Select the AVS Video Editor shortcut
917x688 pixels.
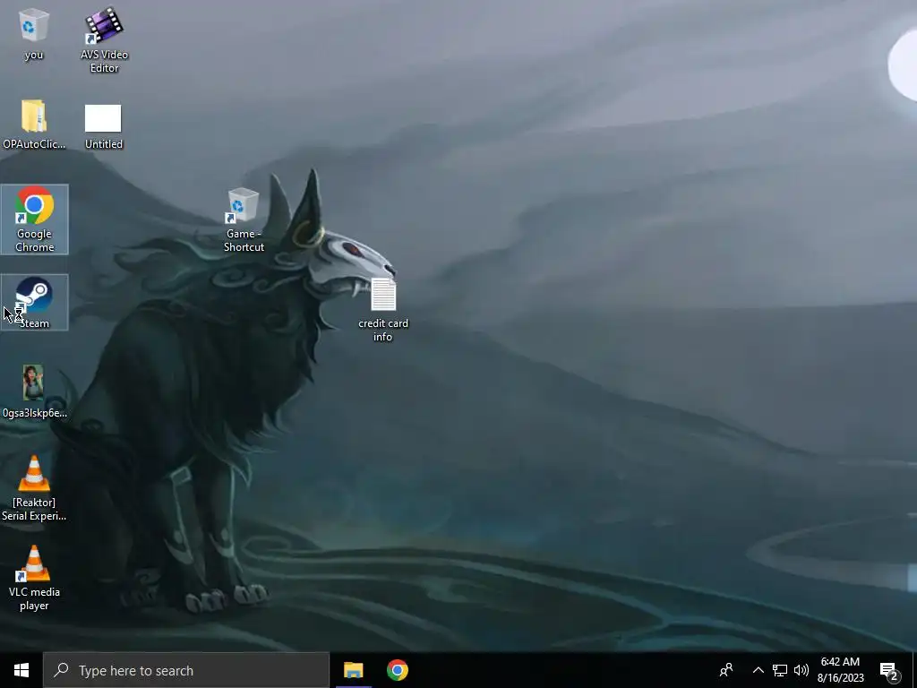pos(104,39)
